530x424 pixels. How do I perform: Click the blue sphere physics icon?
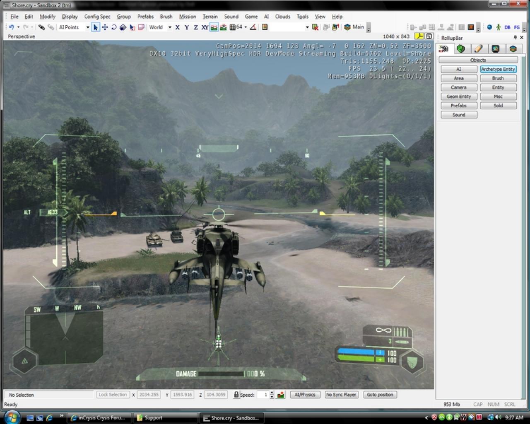click(x=489, y=27)
